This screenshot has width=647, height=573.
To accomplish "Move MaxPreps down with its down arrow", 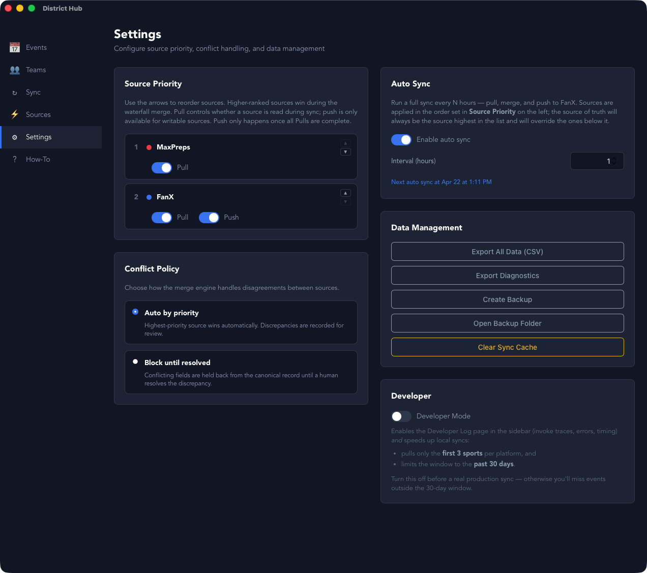I will pos(345,151).
